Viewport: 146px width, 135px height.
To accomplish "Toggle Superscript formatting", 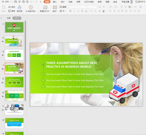I will pyautogui.click(x=91, y=11).
